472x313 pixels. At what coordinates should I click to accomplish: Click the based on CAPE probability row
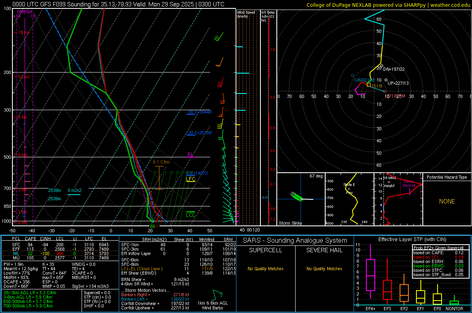438,253
